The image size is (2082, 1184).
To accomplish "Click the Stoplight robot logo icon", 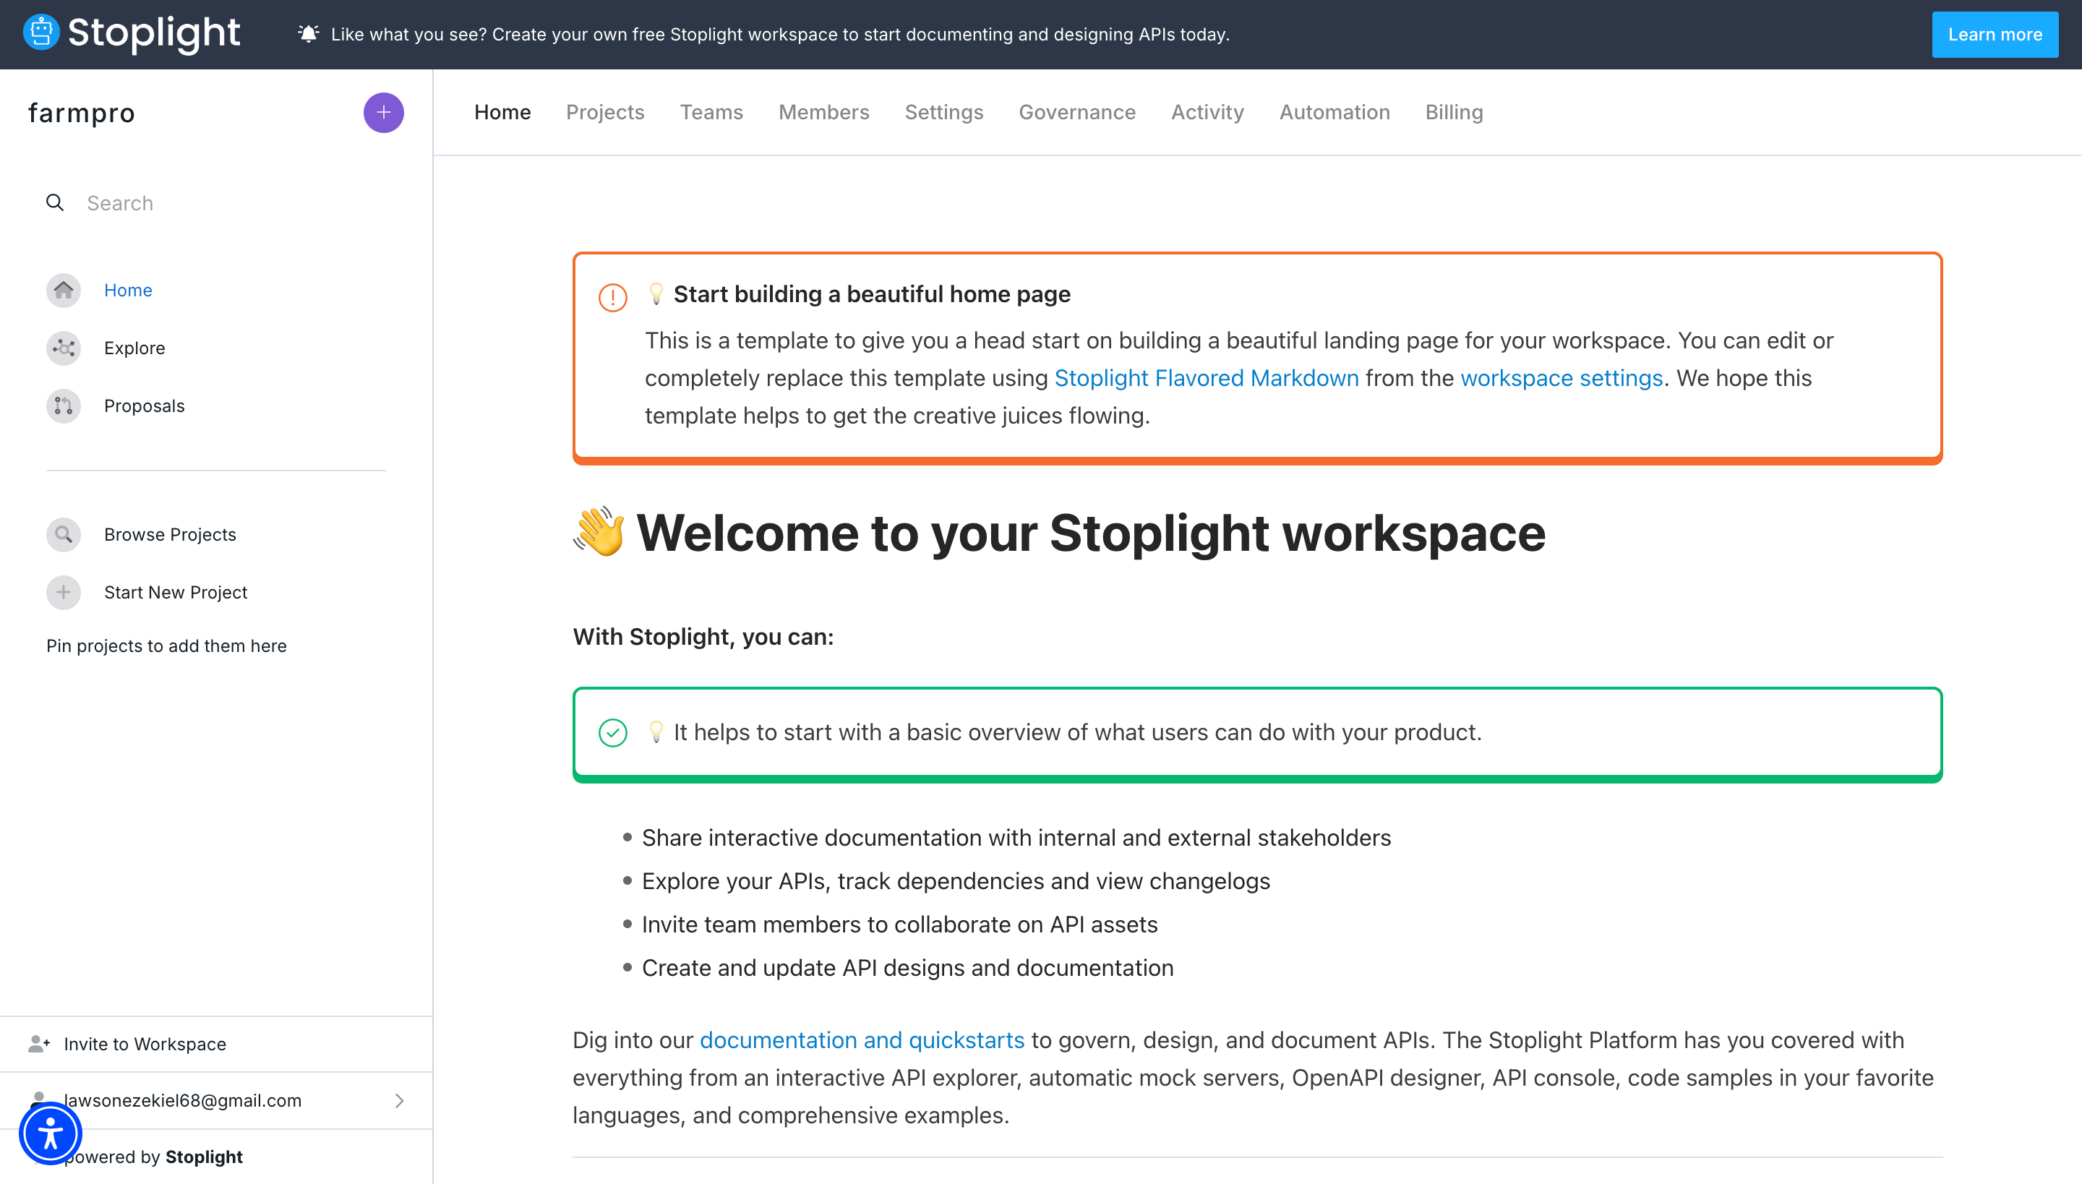I will click(40, 33).
